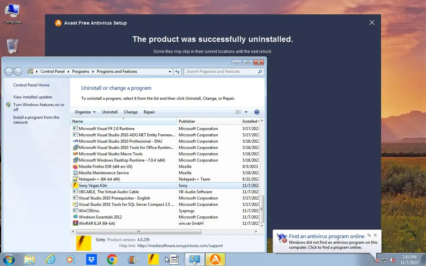Click the network tray icon
The image size is (426, 266).
(x=384, y=260)
